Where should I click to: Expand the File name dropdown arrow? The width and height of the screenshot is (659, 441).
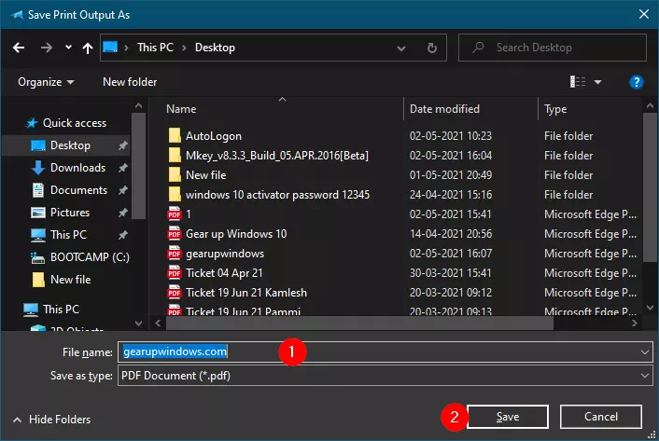click(645, 352)
